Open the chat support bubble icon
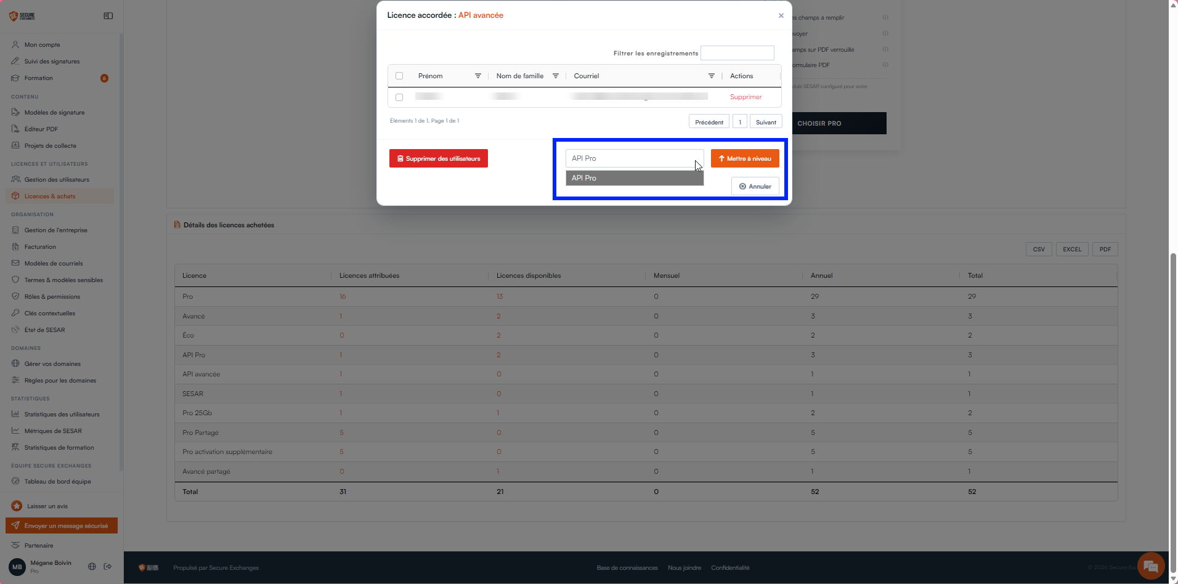Screen dimensions: 1178x584 1150,566
